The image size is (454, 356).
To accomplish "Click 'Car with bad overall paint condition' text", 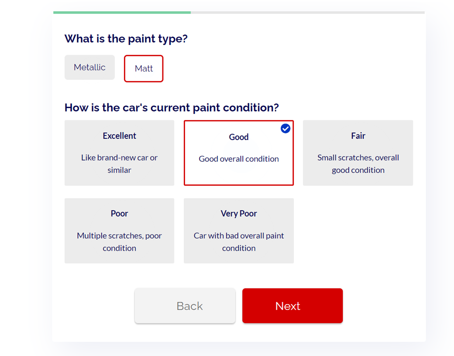I will point(239,242).
